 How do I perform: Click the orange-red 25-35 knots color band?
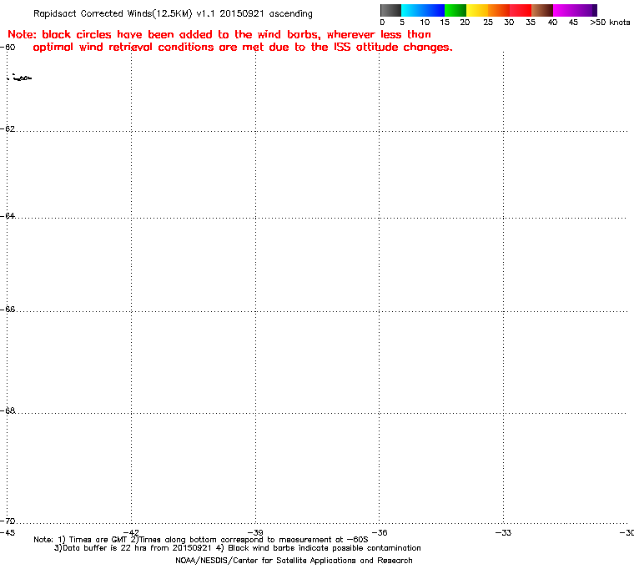click(510, 10)
